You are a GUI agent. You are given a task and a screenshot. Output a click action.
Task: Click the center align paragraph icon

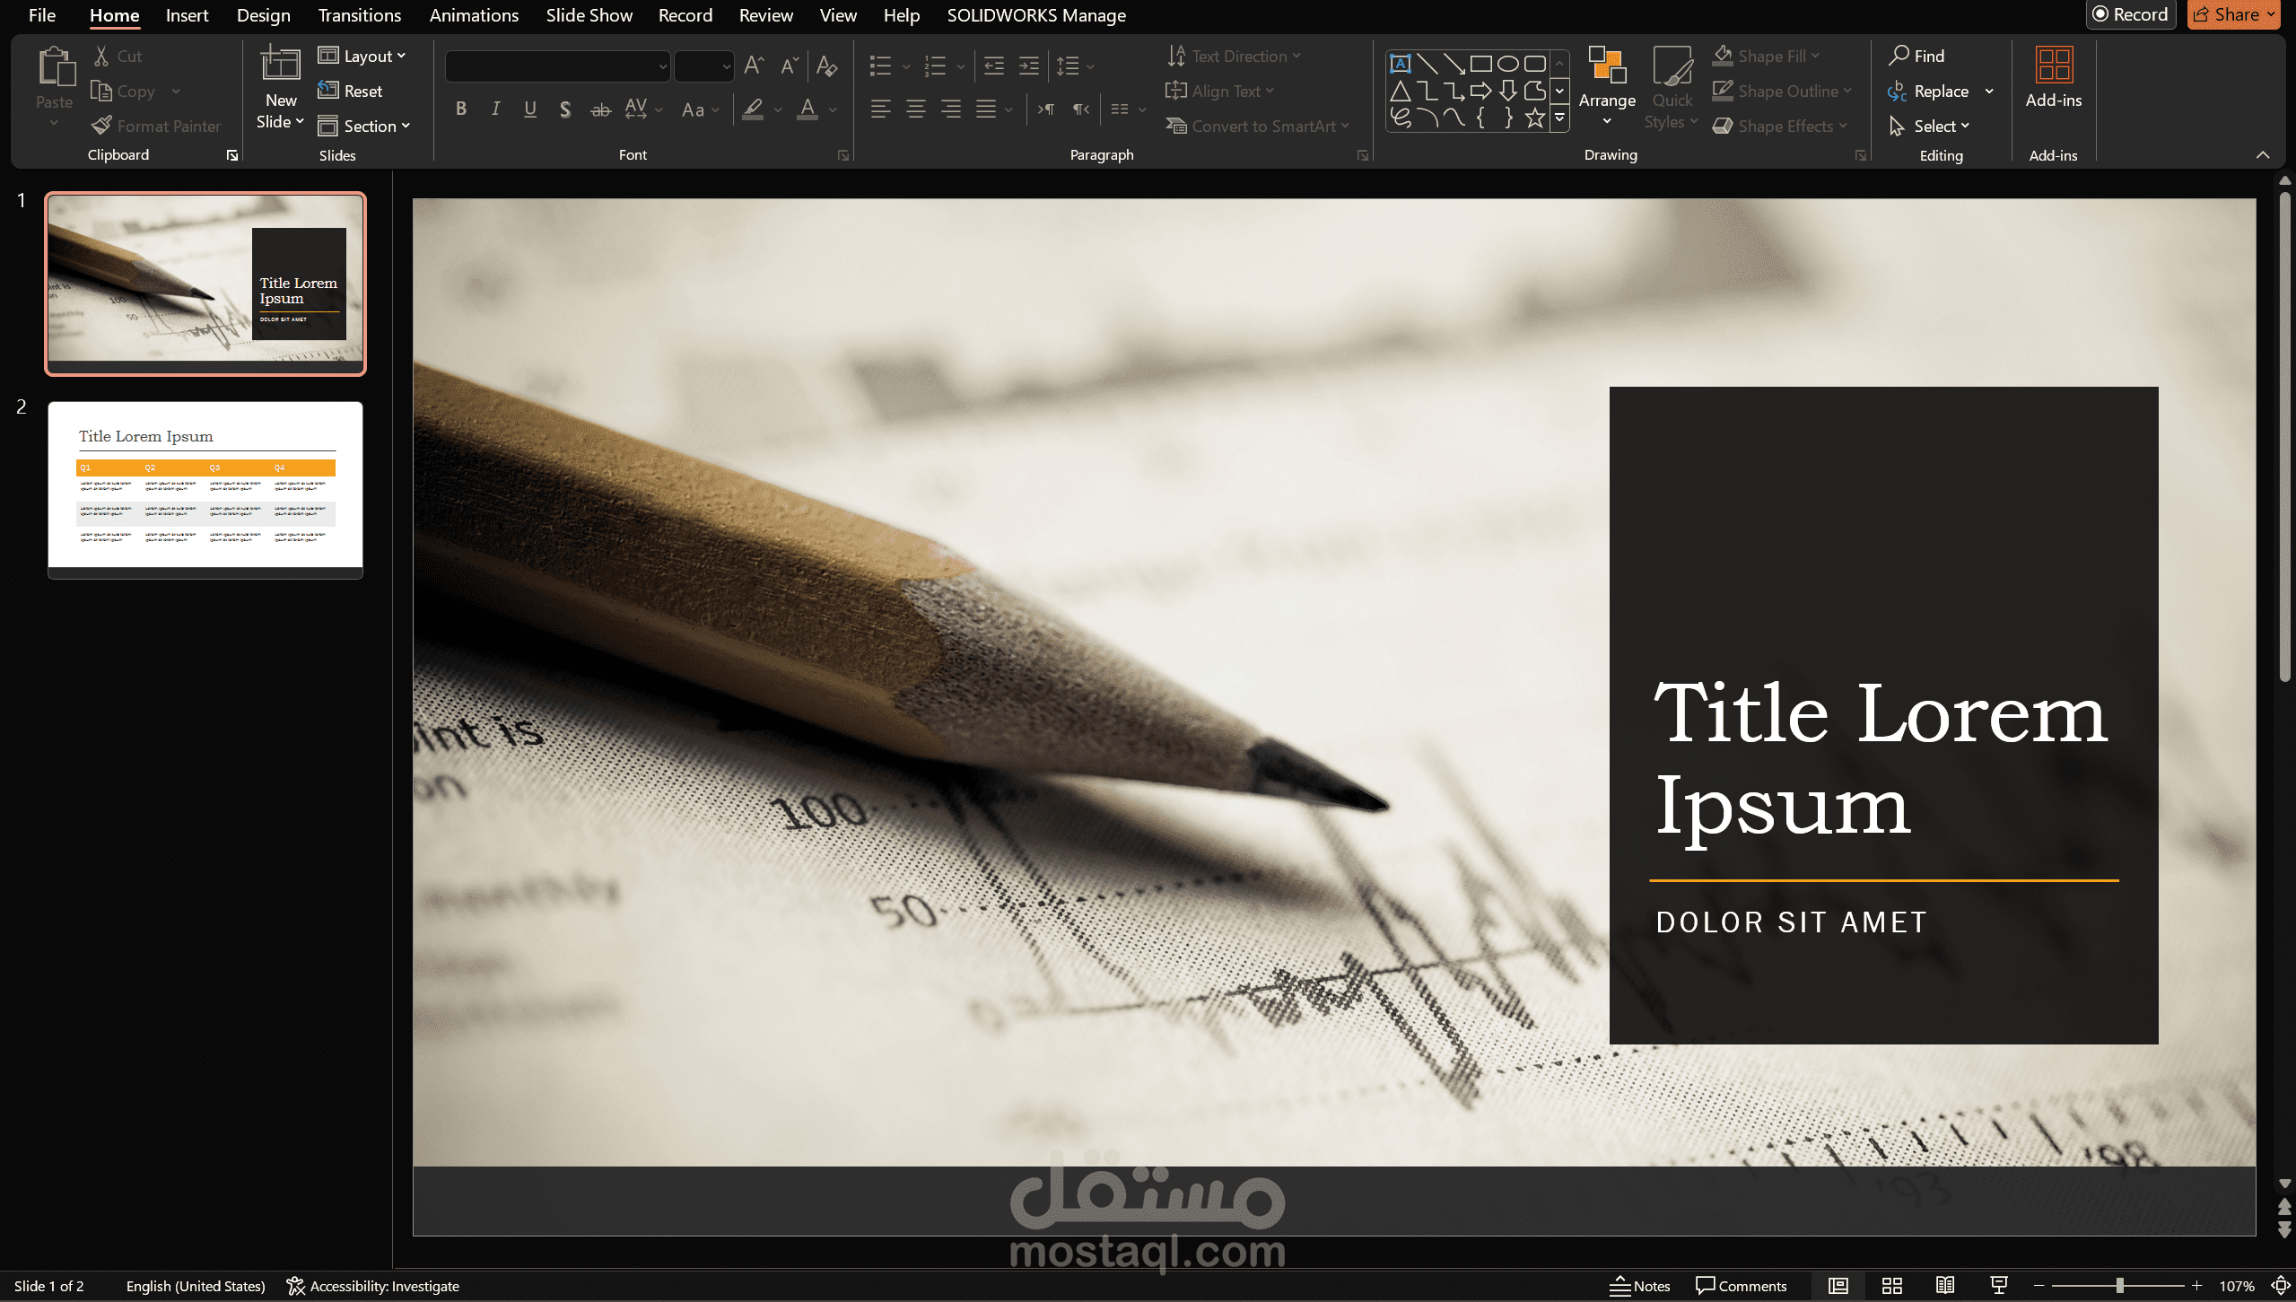click(916, 109)
